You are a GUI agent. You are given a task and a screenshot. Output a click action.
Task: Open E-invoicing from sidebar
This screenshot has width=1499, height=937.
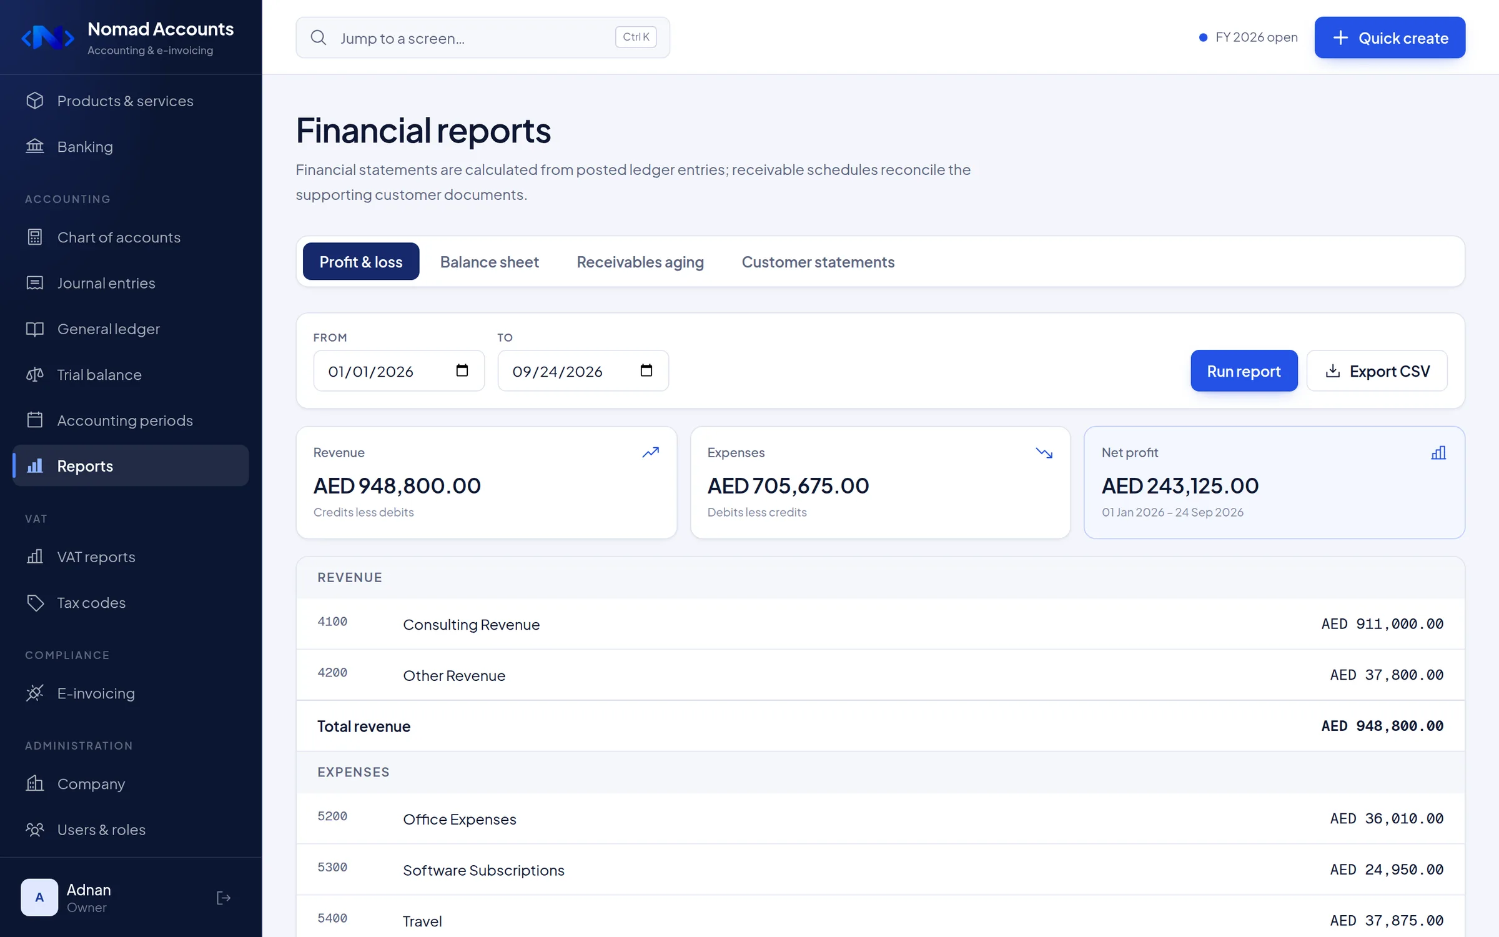pos(131,693)
